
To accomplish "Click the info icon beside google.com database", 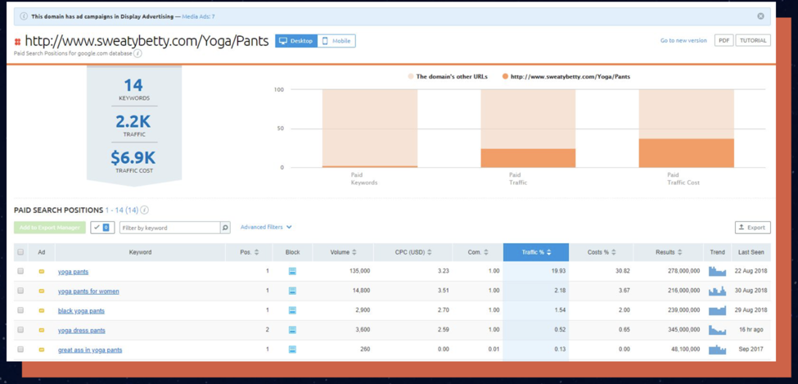I will [x=138, y=54].
